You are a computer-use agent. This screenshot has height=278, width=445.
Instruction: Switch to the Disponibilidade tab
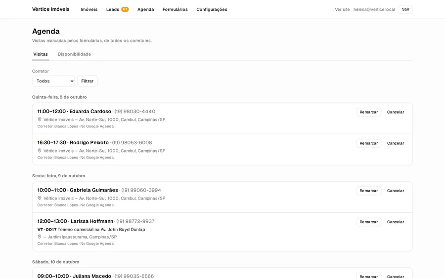pos(74,54)
